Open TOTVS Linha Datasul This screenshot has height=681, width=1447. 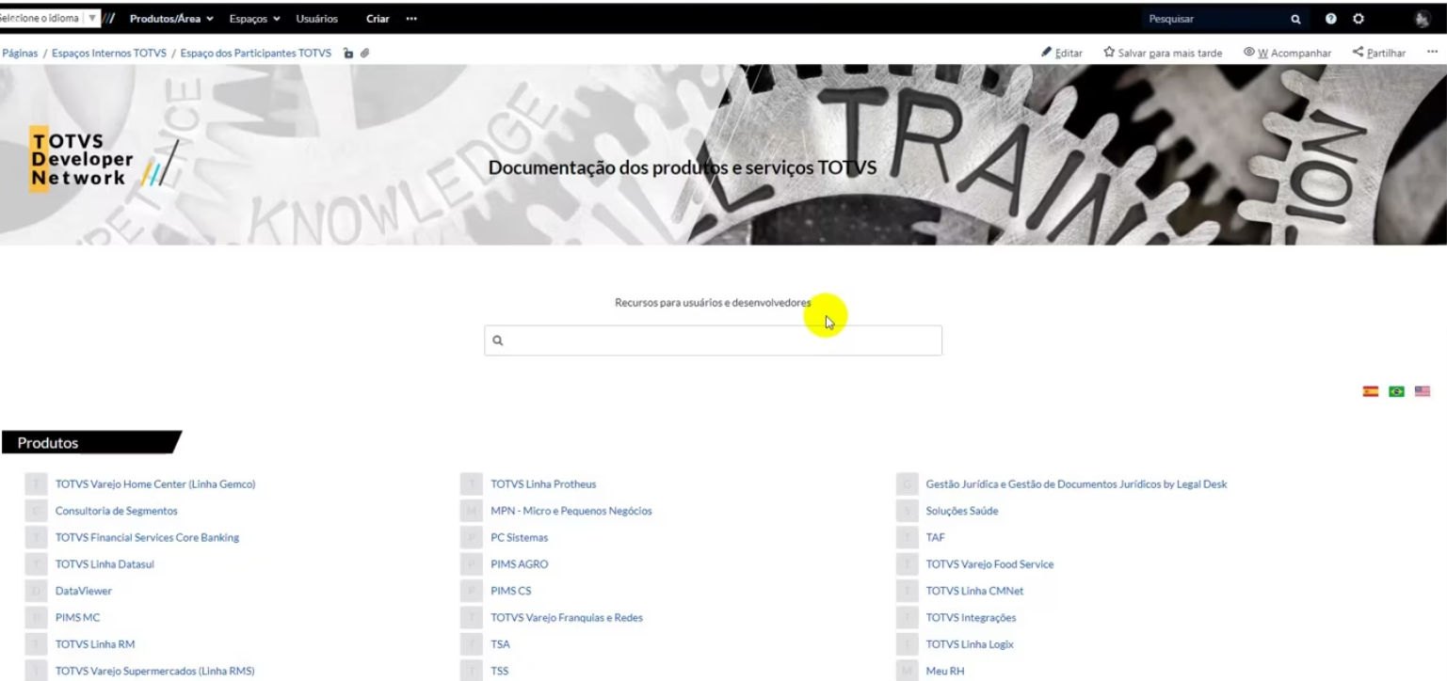[x=105, y=564]
